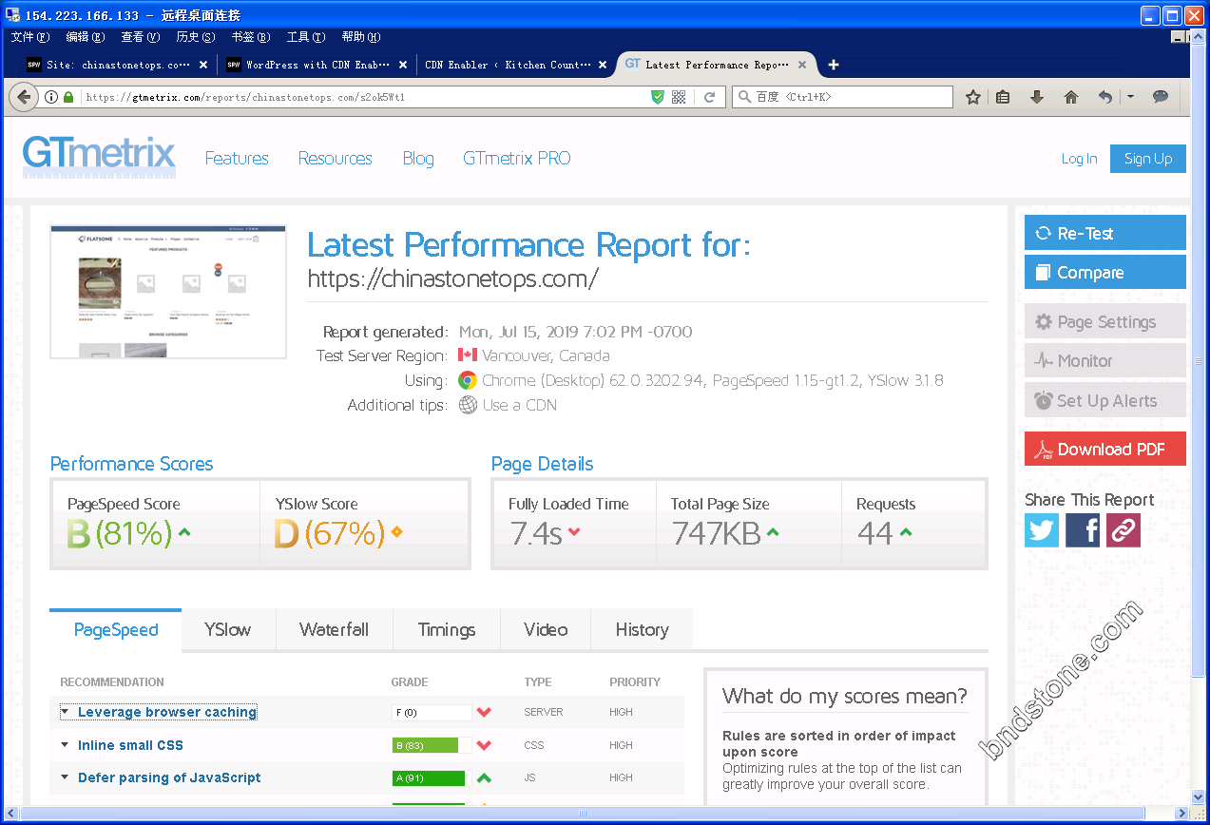The width and height of the screenshot is (1210, 825).
Task: Click the browser back arrow button
Action: [25, 97]
